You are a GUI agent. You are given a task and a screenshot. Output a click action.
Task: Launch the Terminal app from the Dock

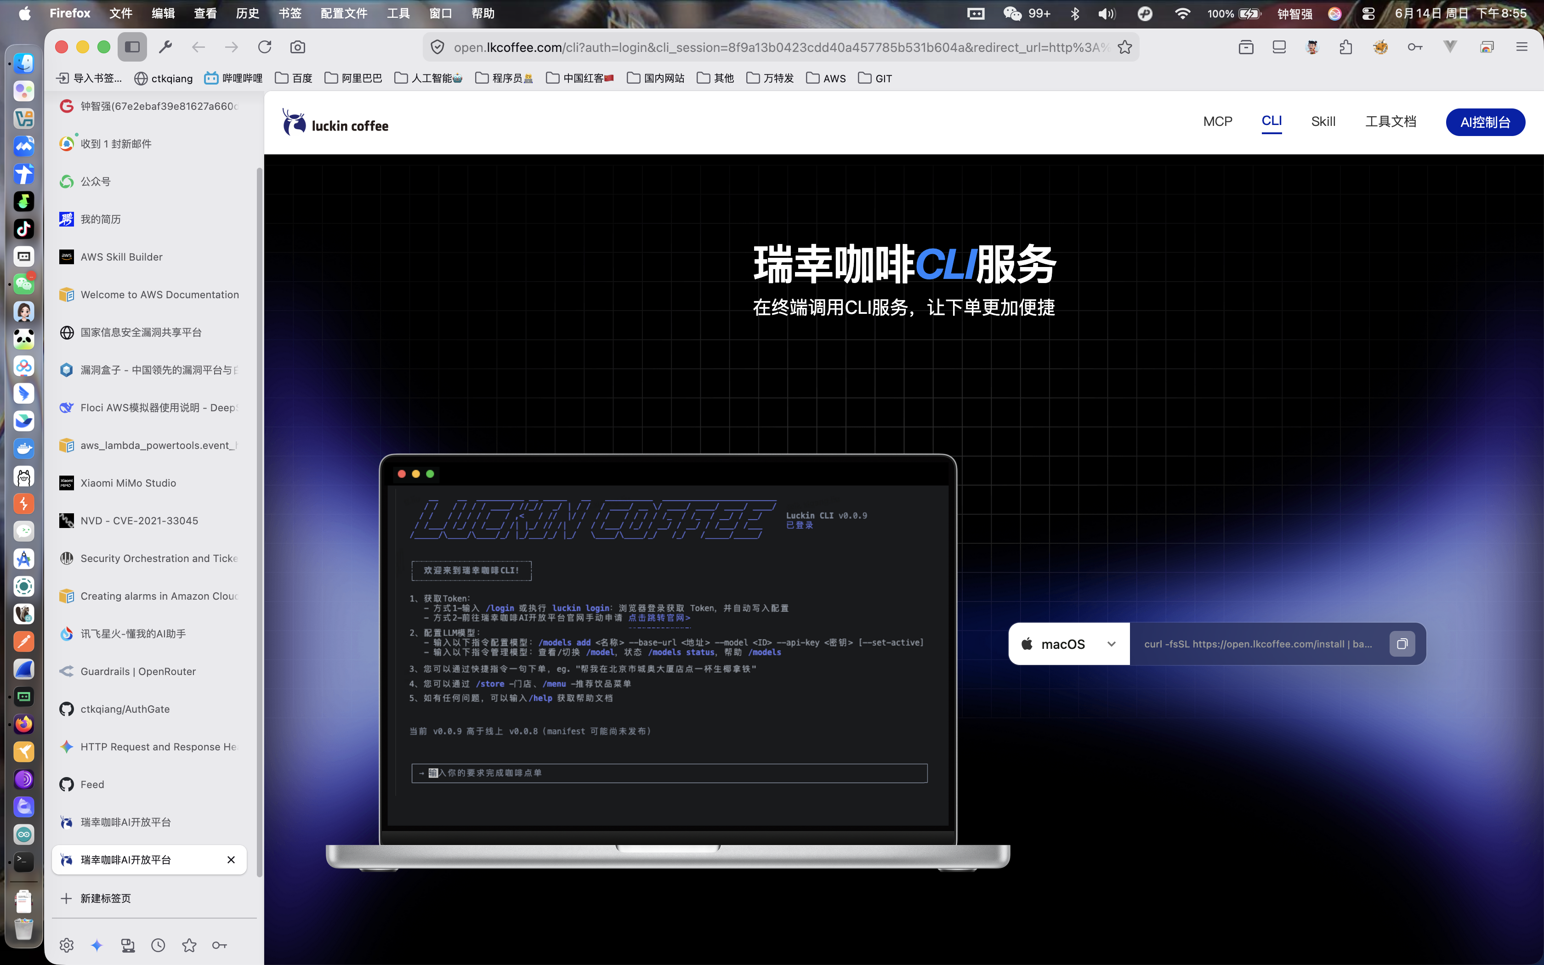(x=23, y=862)
